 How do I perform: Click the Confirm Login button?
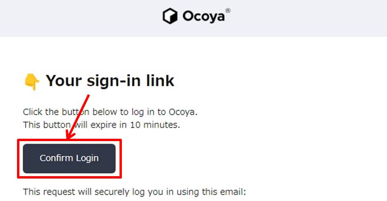click(x=69, y=158)
